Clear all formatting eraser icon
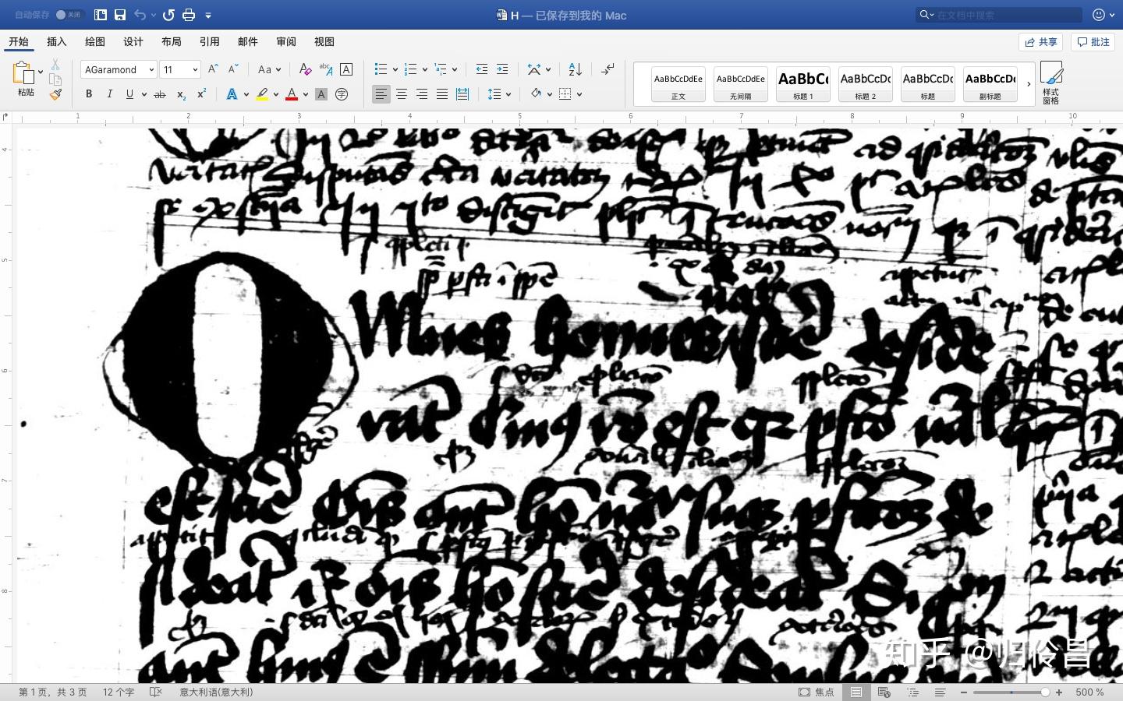Viewport: 1123px width, 701px height. click(306, 69)
